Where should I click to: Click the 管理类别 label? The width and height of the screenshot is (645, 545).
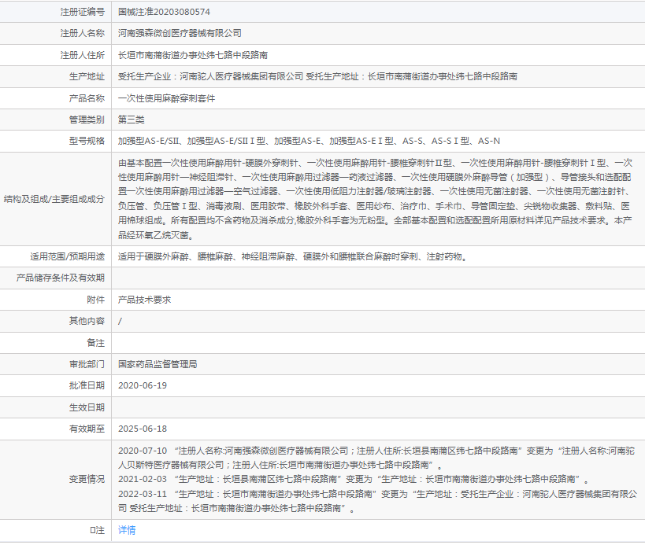click(x=87, y=120)
